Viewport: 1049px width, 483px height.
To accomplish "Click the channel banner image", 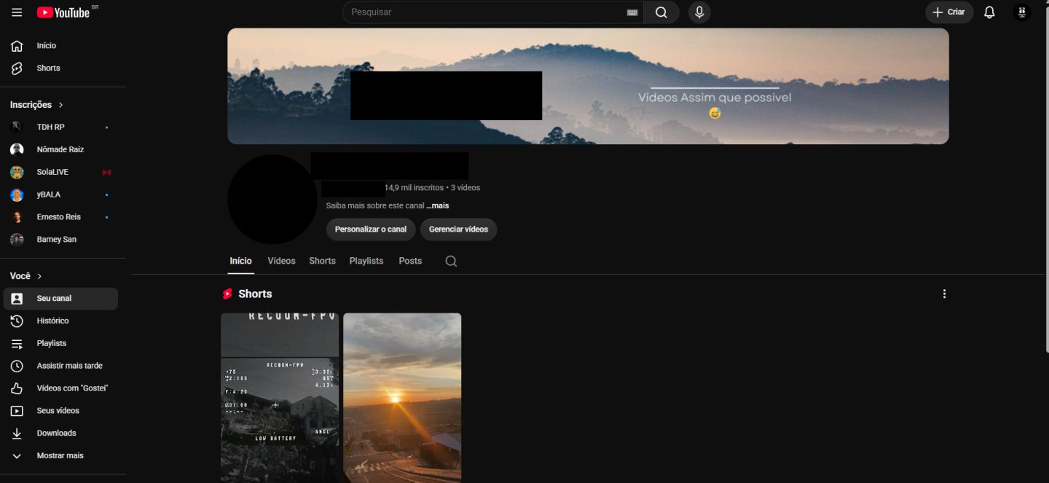I will click(588, 86).
